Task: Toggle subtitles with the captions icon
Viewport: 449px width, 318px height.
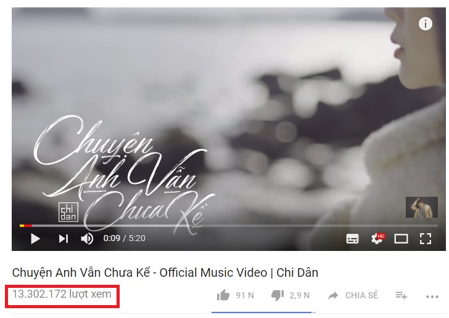Action: coord(352,239)
